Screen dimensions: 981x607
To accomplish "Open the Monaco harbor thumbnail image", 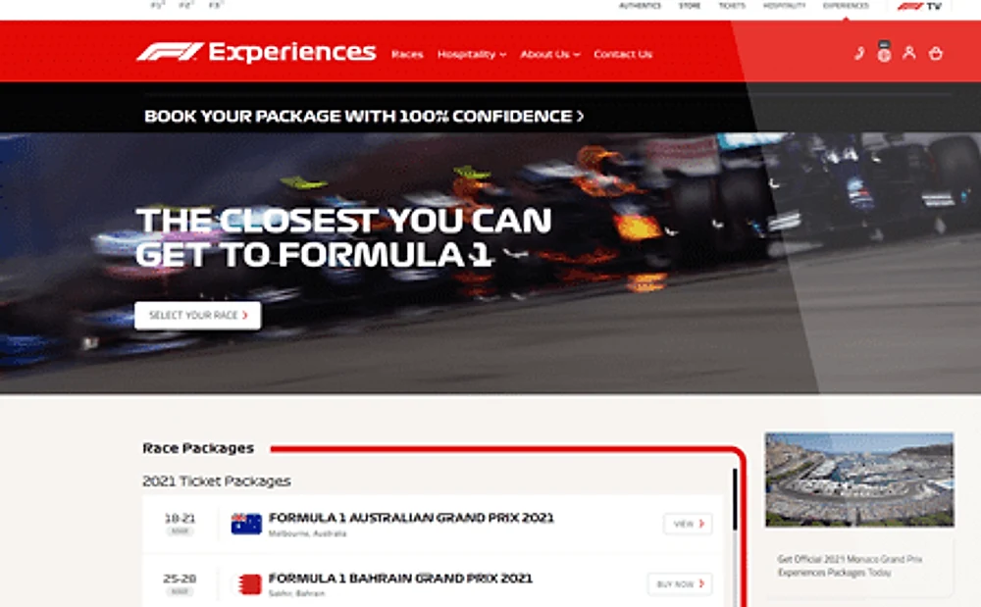I will [859, 480].
